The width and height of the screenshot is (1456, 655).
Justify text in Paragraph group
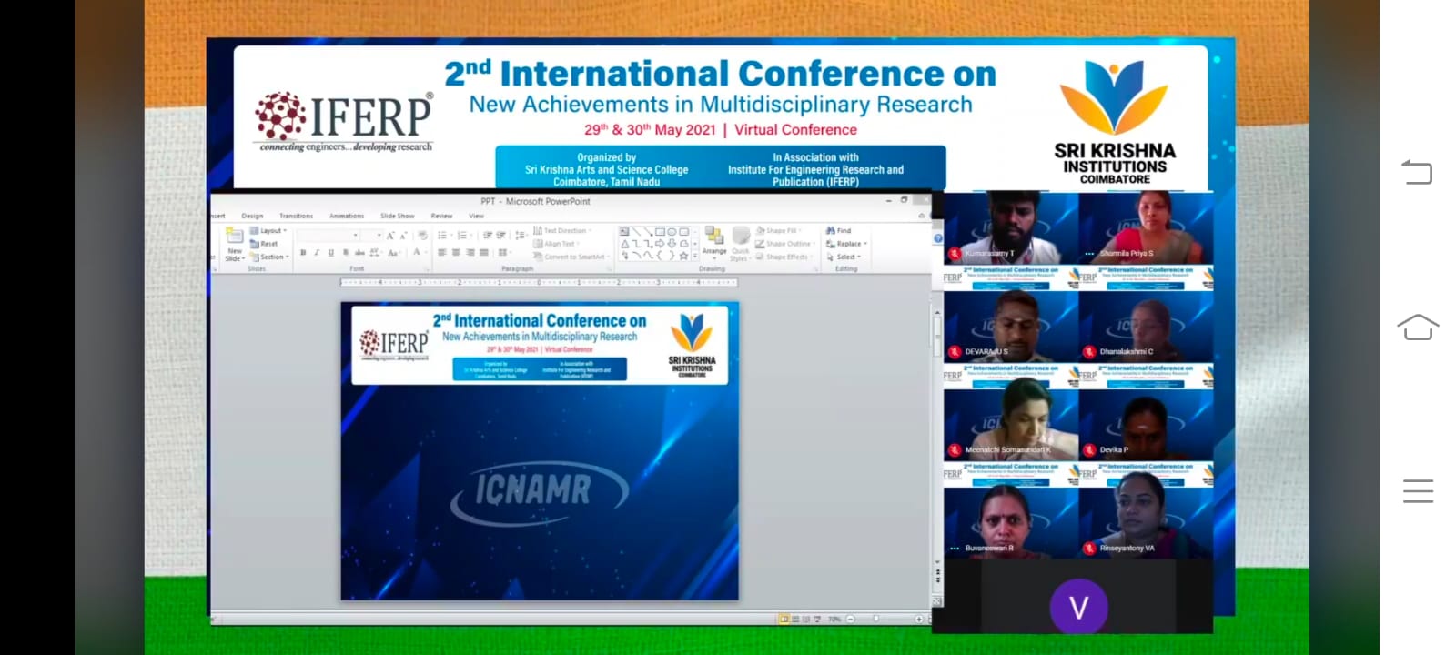484,252
